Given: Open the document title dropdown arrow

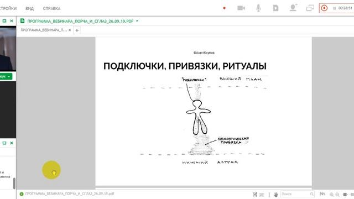Looking at the screenshot, I should click(x=137, y=21).
